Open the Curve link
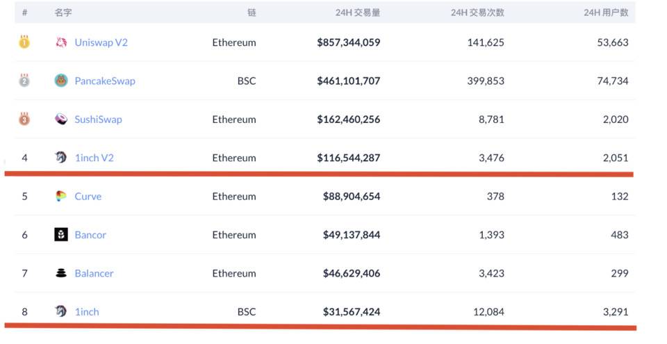 coord(88,196)
